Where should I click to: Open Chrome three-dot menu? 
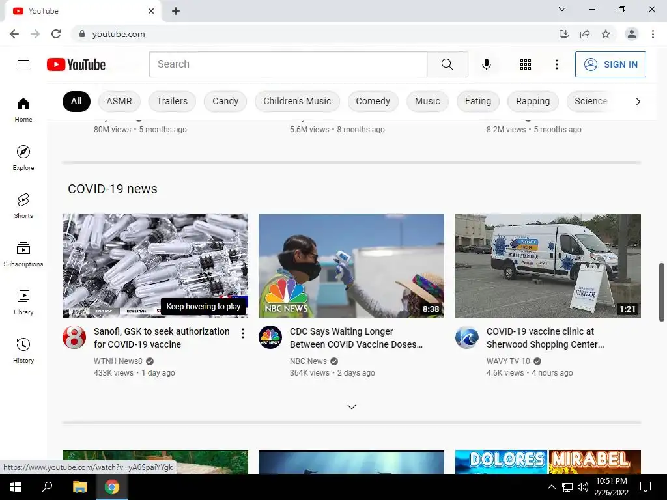(653, 34)
